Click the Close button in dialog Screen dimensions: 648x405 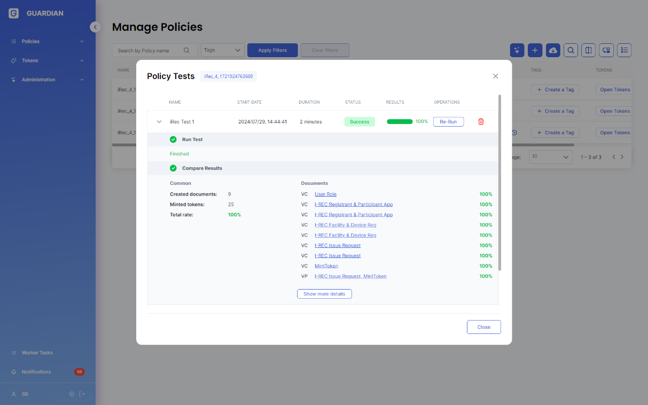click(x=484, y=327)
